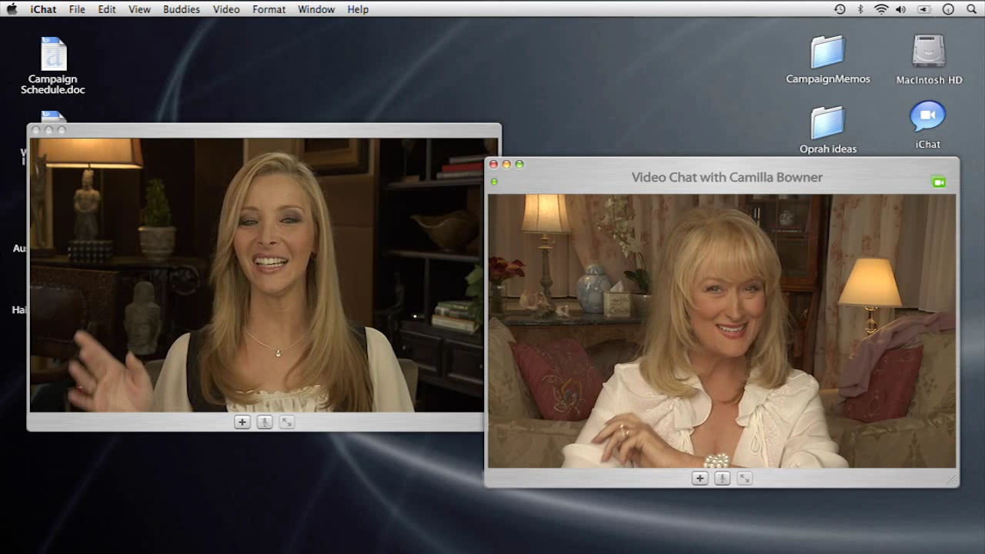Image resolution: width=985 pixels, height=554 pixels.
Task: Open the Help menu
Action: (x=358, y=9)
